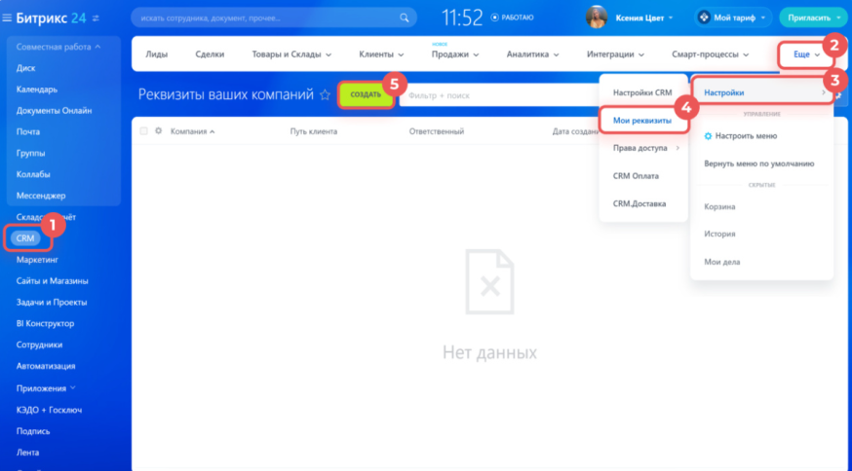The image size is (852, 471).
Task: Click the user avatar photo
Action: pyautogui.click(x=596, y=18)
